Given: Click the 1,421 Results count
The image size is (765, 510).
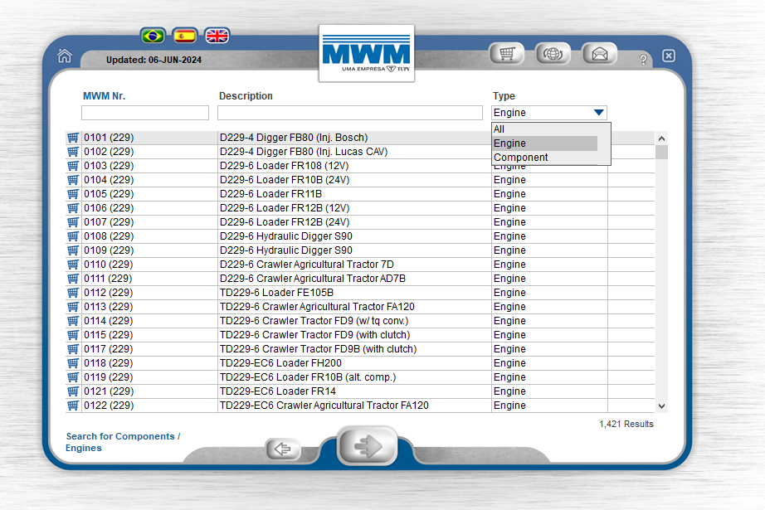Looking at the screenshot, I should [x=626, y=425].
